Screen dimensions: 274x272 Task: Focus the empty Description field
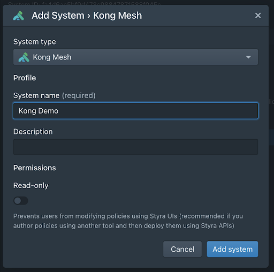tap(135, 147)
